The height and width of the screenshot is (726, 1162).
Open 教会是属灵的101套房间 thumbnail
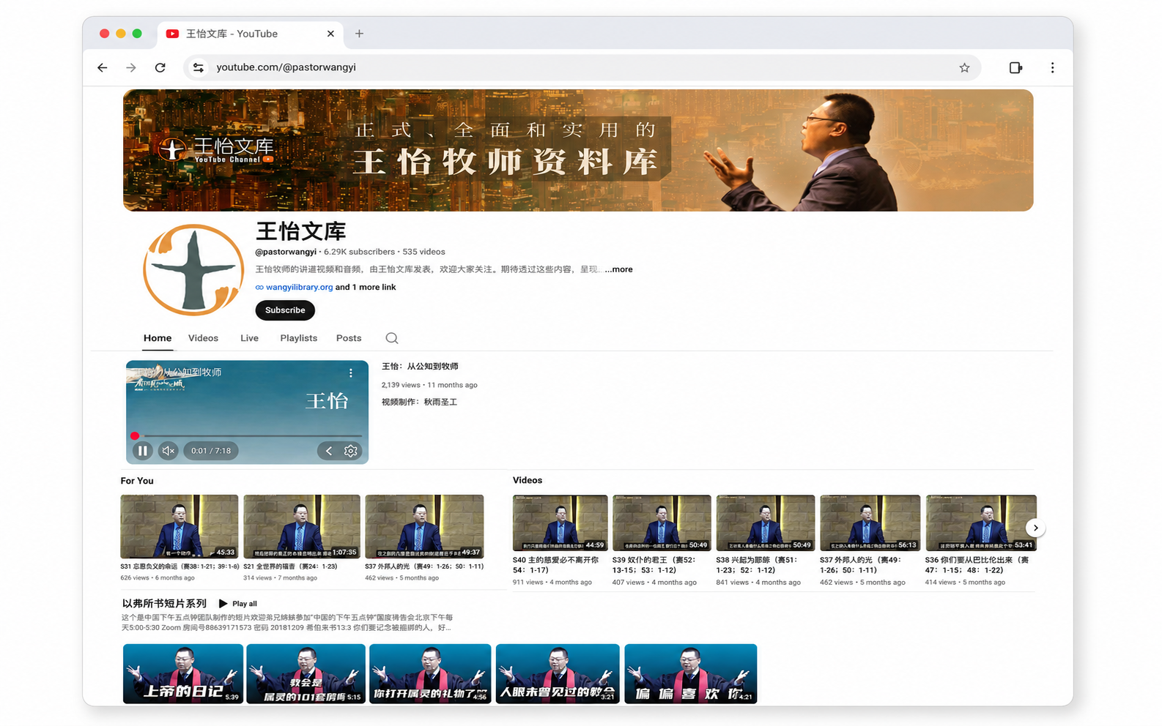[x=306, y=674]
